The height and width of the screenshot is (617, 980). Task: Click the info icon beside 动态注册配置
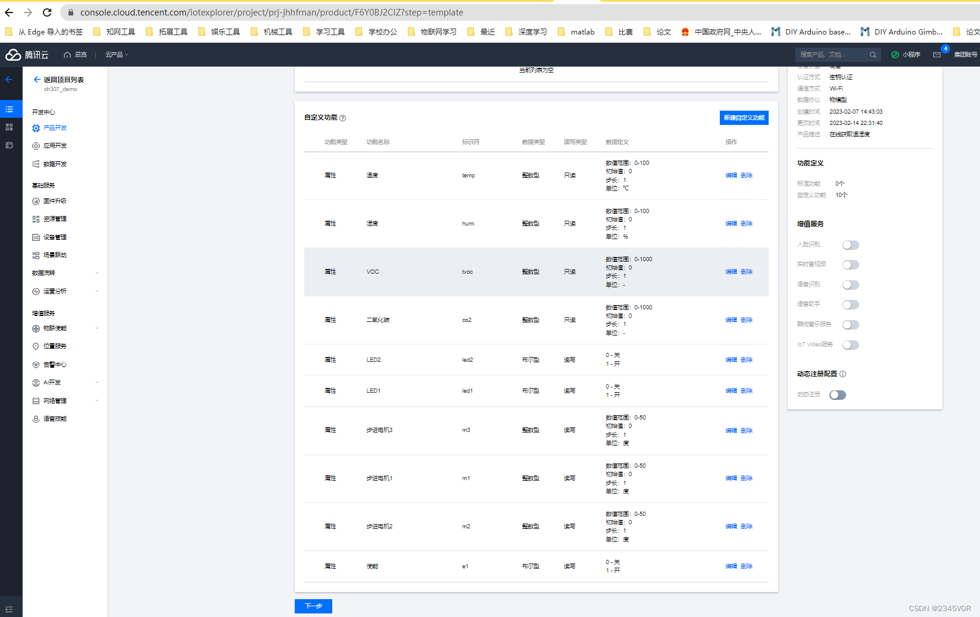coord(842,374)
